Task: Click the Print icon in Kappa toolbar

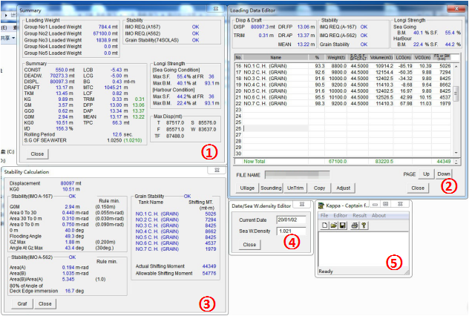Action: [x=355, y=226]
